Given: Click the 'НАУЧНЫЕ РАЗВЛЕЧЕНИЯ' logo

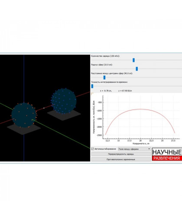Looking at the screenshot, I should pos(167,155).
